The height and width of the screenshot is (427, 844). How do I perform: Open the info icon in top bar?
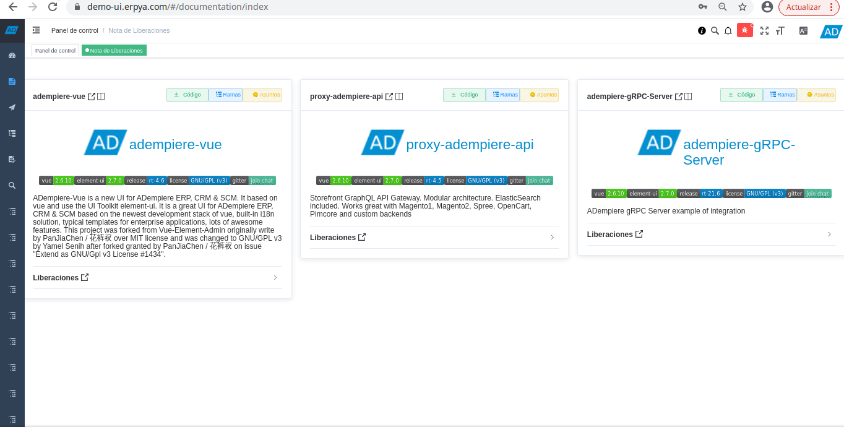[702, 30]
